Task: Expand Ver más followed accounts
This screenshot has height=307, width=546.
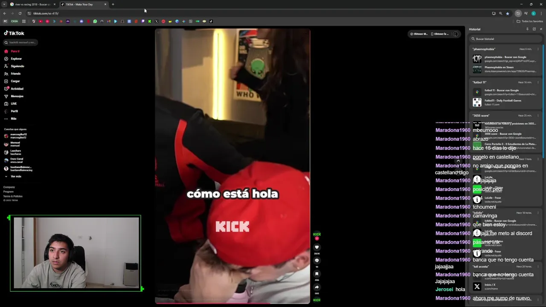Action: [13, 176]
